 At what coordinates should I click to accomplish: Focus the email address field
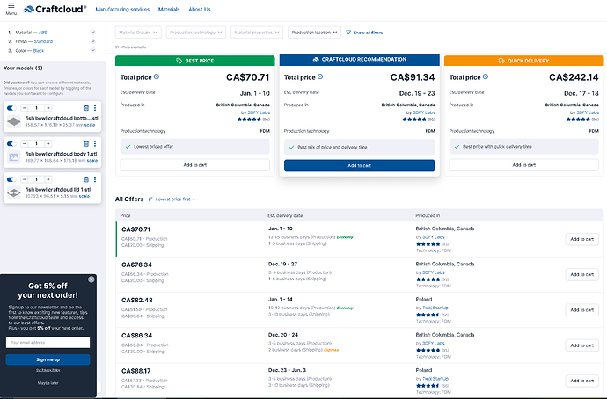(x=48, y=342)
